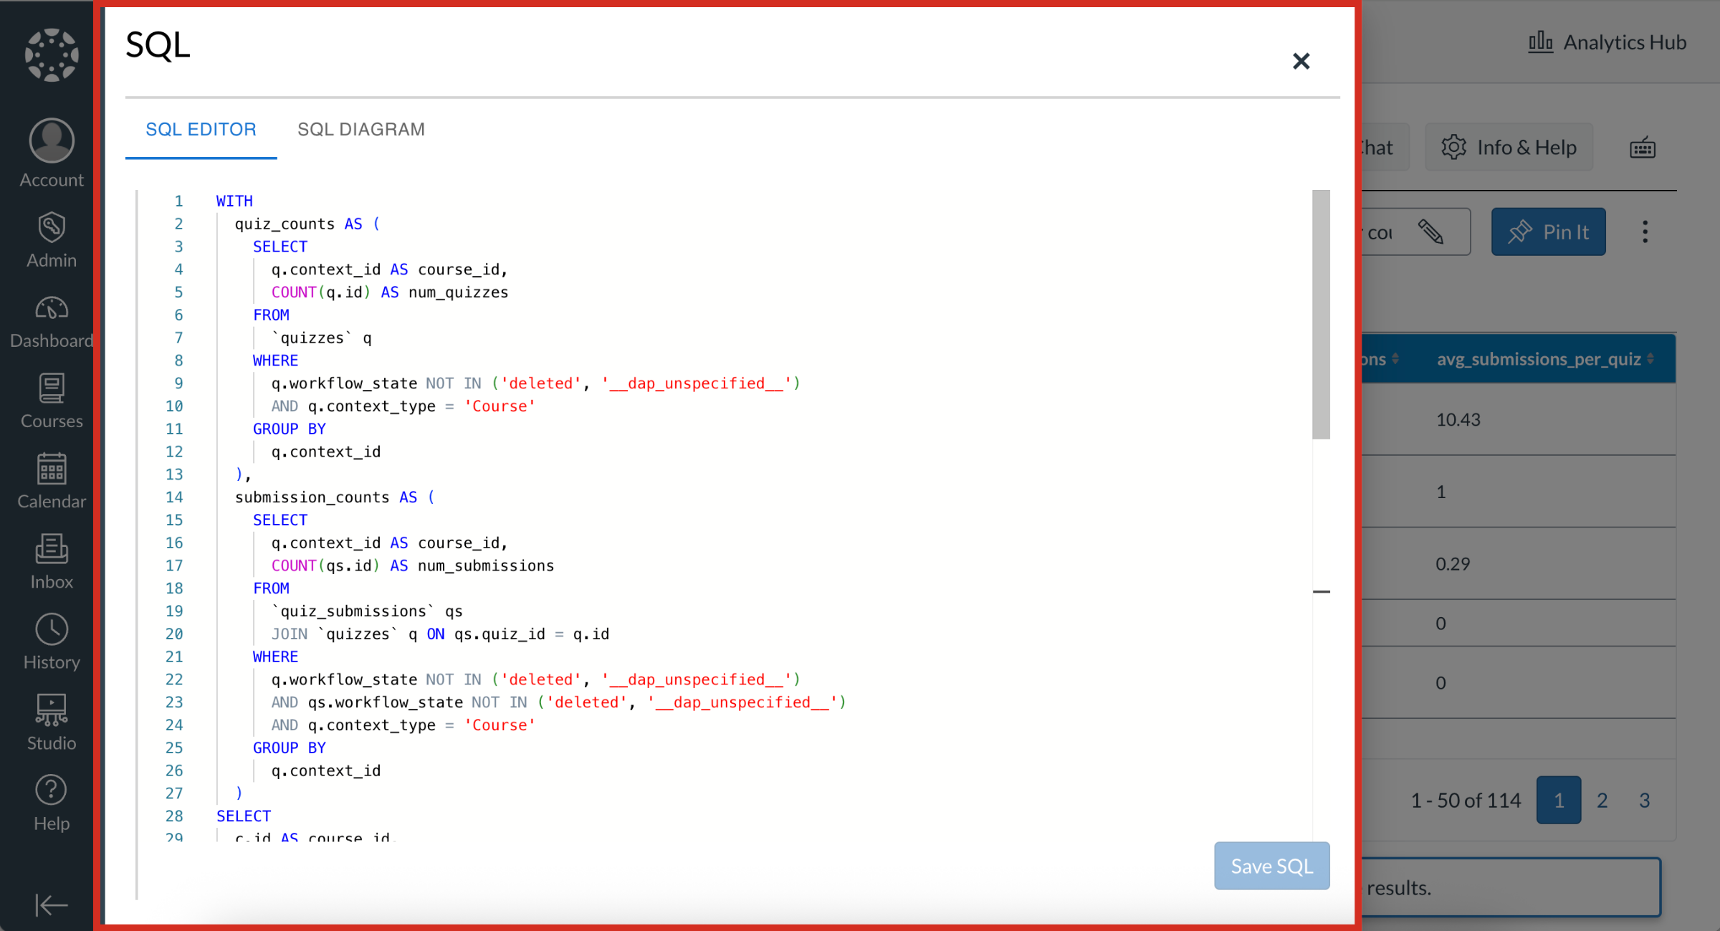Click the 0.29 table cell
The width and height of the screenshot is (1720, 931).
[1452, 563]
